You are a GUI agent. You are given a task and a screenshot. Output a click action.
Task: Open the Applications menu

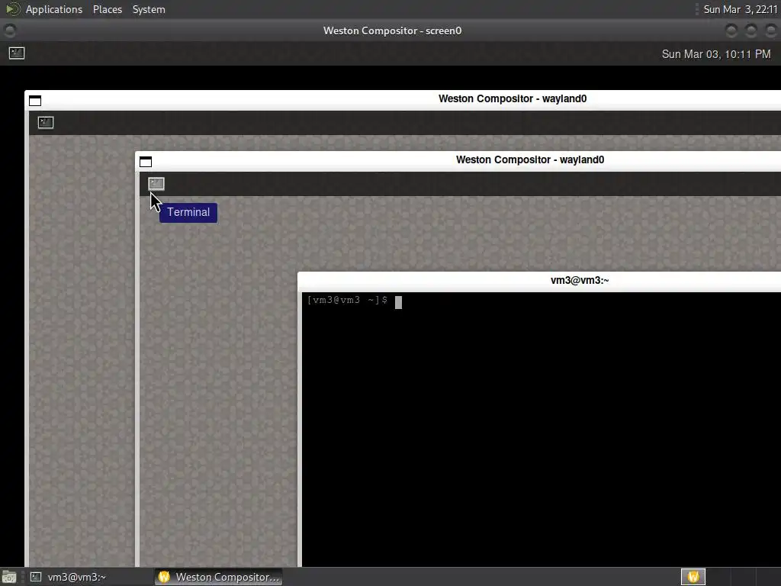pos(54,9)
